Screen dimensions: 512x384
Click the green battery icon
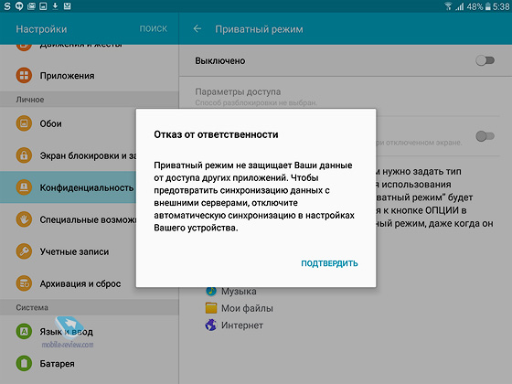[24, 364]
